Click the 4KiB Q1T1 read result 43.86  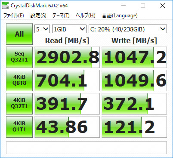point(67,127)
